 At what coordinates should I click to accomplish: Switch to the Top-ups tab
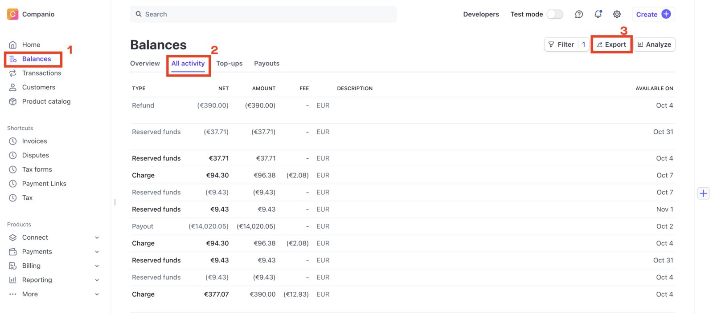click(x=229, y=64)
